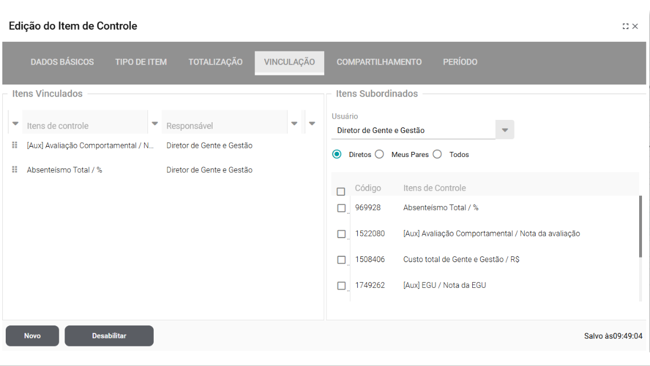Image resolution: width=650 pixels, height=366 pixels.
Task: Check the box for item 969928
Action: pyautogui.click(x=341, y=208)
